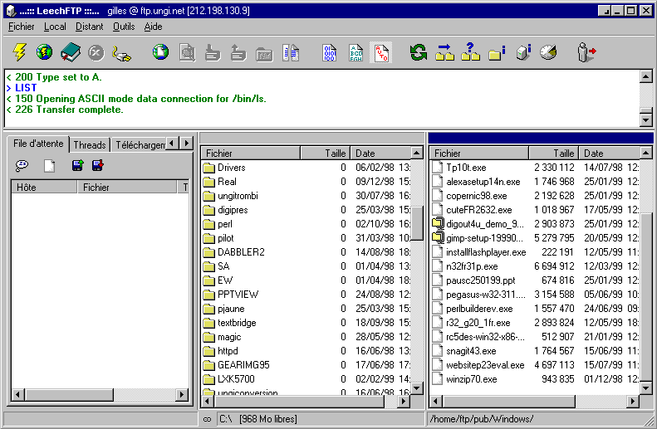The width and height of the screenshot is (657, 429).
Task: Select remote file installflashplayer.exe
Action: (486, 252)
